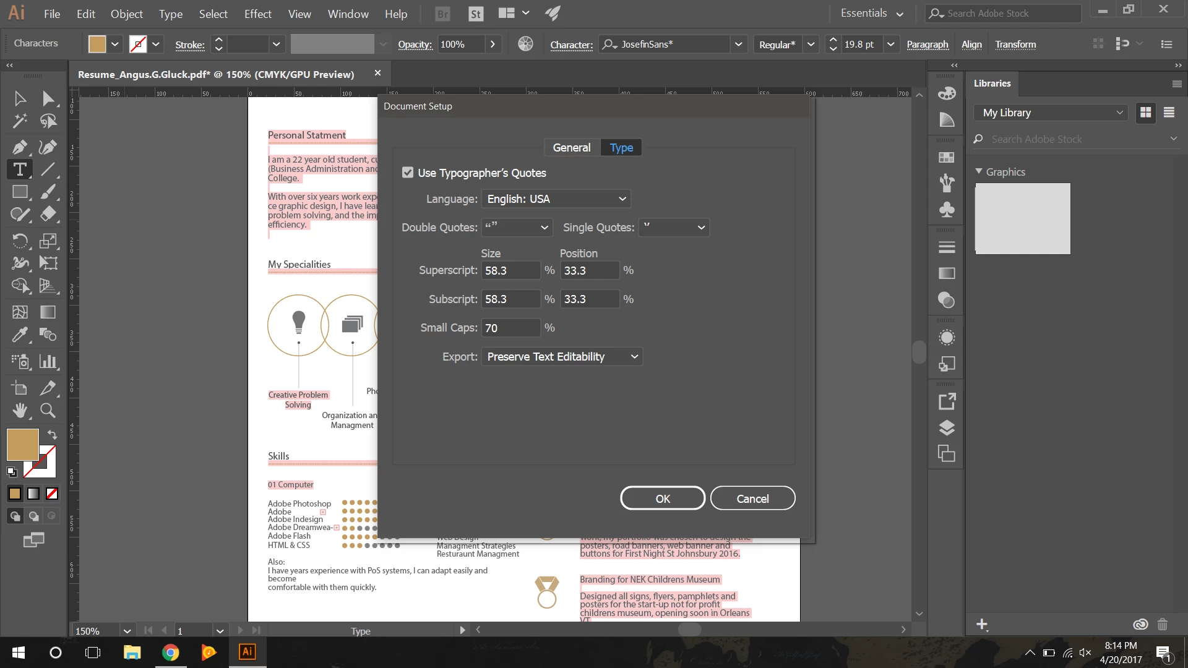Collapse the Graphics section triangle
The image size is (1188, 668).
point(979,171)
